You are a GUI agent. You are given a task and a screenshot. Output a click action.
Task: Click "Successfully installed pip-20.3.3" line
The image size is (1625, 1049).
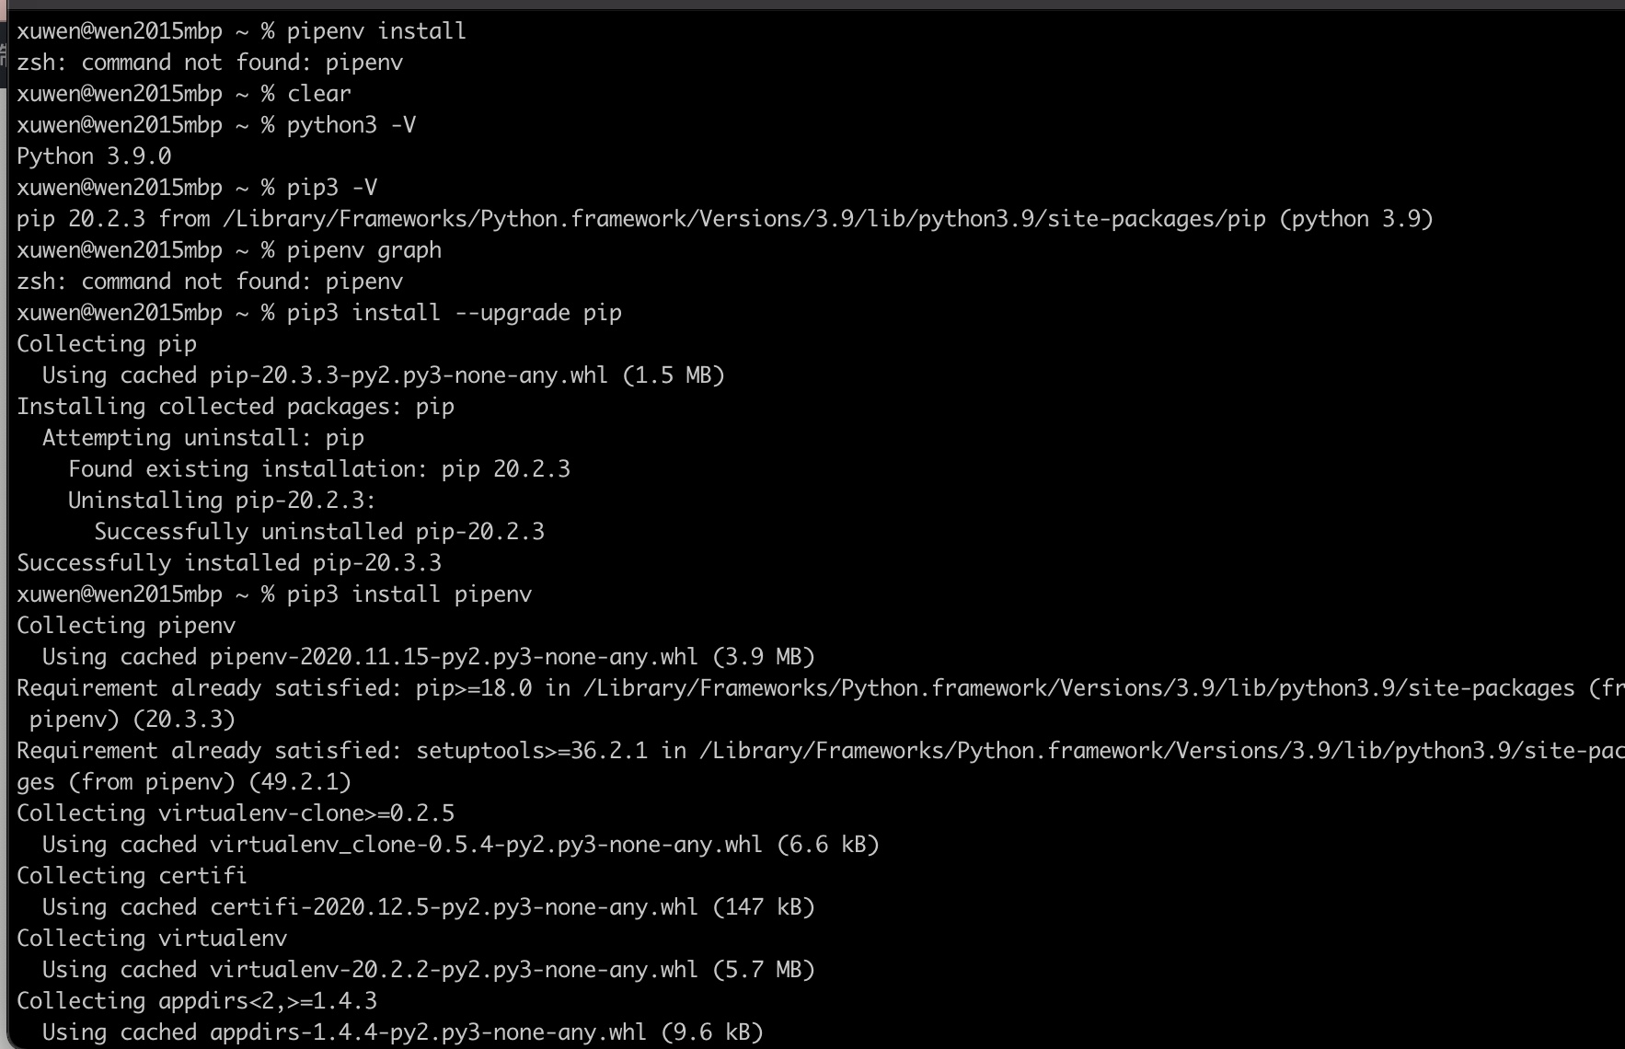click(229, 563)
